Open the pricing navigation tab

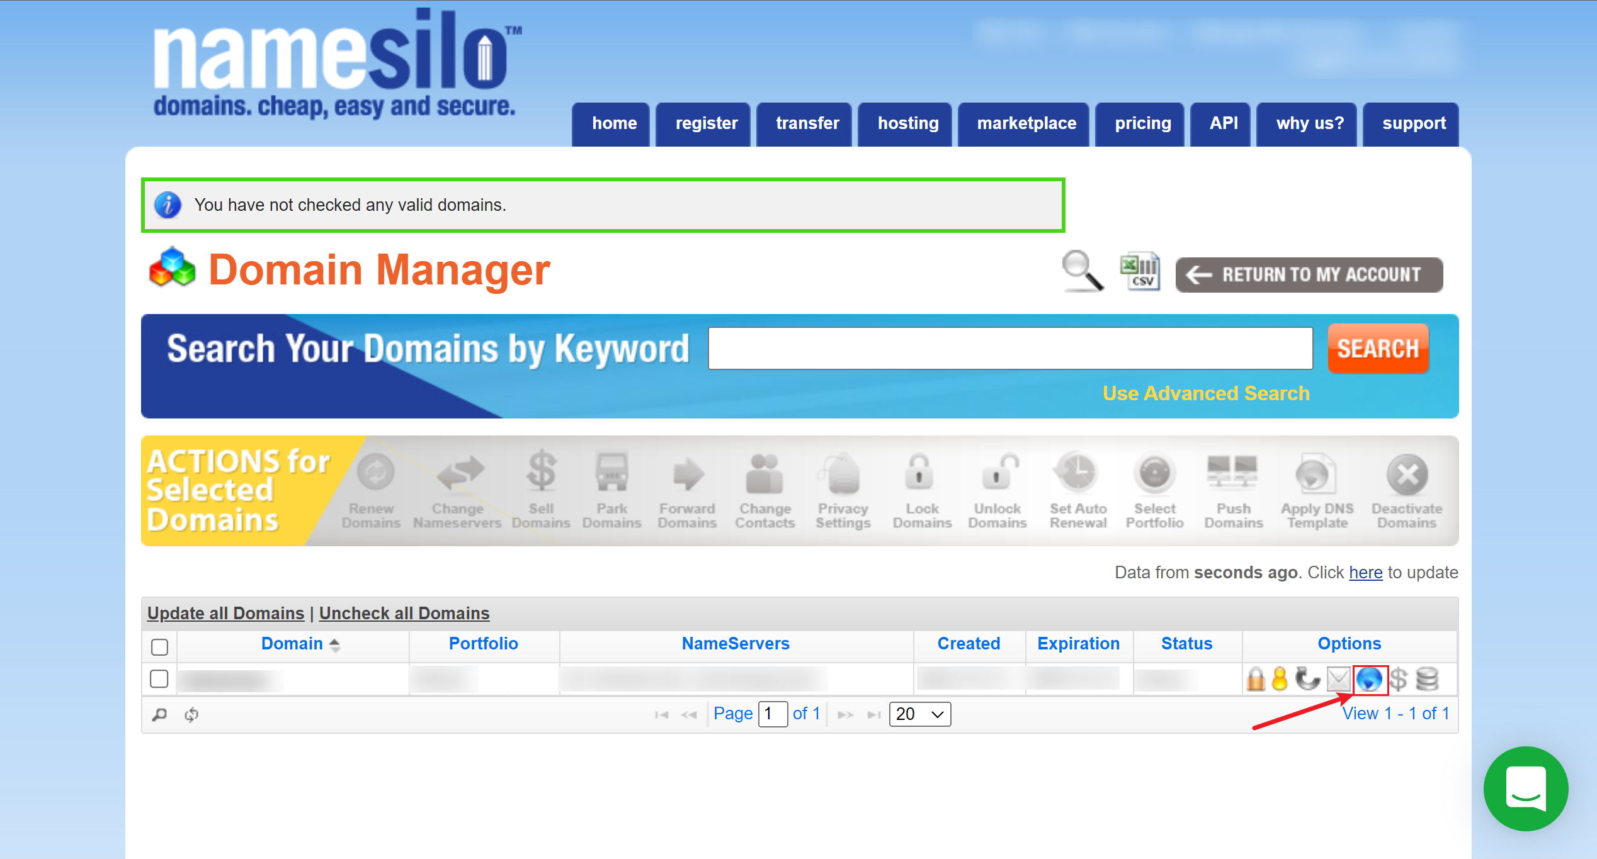click(1142, 123)
